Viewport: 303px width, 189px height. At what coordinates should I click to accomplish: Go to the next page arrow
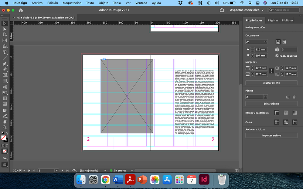pyautogui.click(x=62, y=171)
